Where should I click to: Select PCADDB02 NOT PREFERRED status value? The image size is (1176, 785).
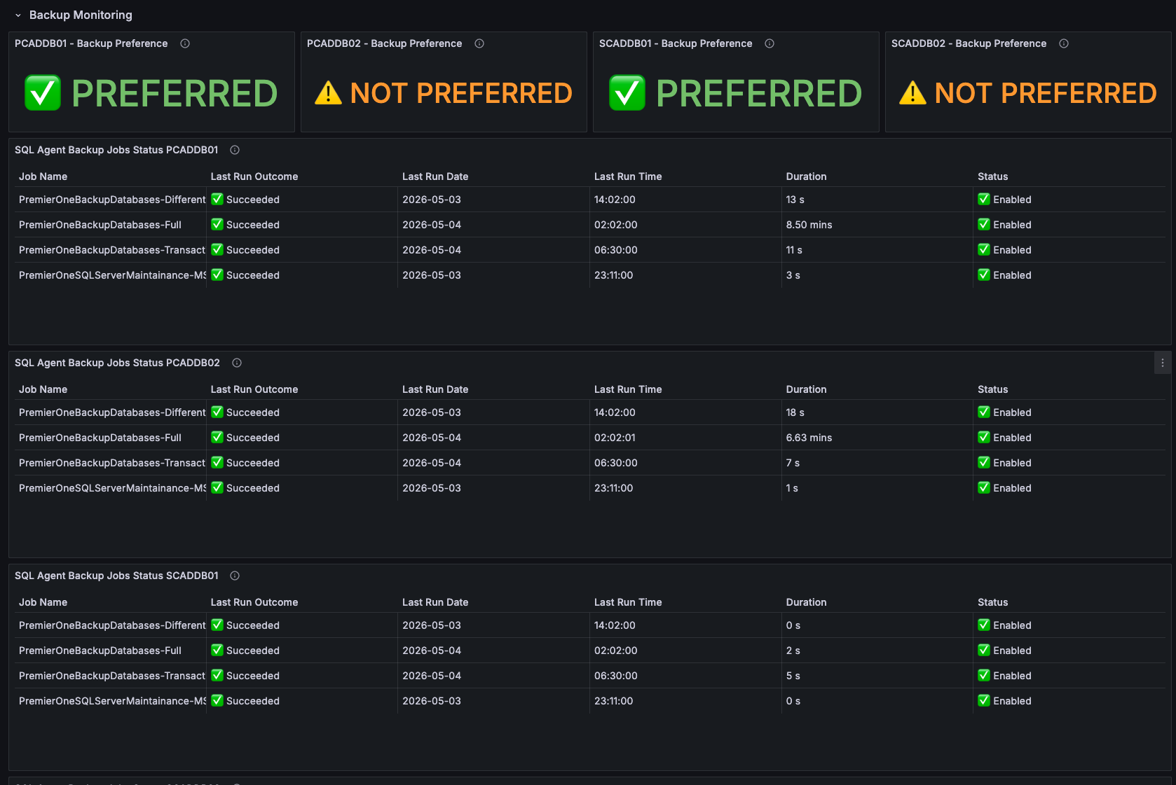444,93
